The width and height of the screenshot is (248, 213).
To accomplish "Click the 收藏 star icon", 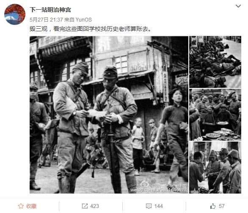I will [x=21, y=206].
